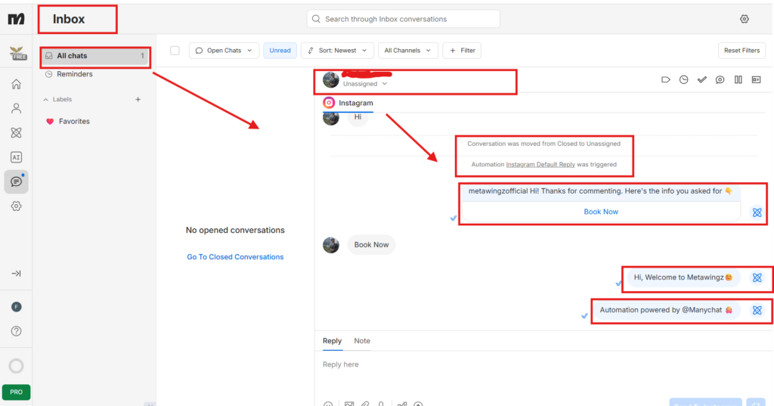This screenshot has height=406, width=774.
Task: Open the sidebar Settings gear icon
Action: [17, 206]
